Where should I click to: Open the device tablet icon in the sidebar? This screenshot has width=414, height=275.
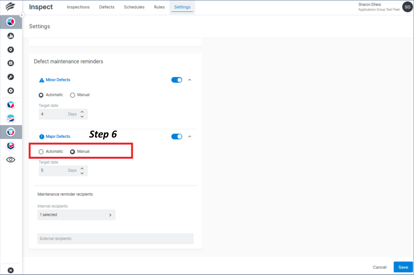(x=10, y=63)
